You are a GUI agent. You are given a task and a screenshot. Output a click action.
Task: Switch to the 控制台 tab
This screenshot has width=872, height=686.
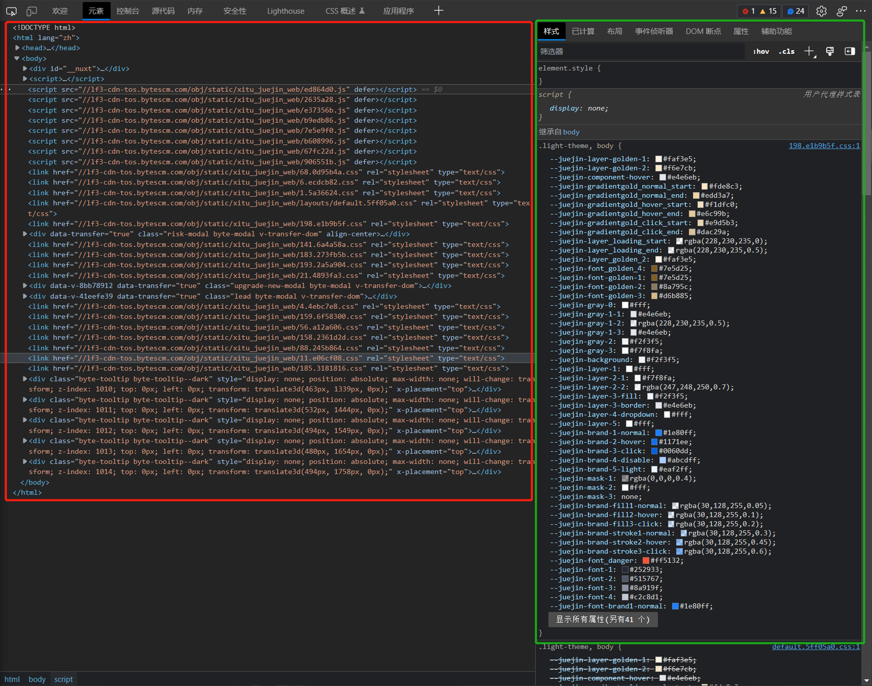(127, 11)
